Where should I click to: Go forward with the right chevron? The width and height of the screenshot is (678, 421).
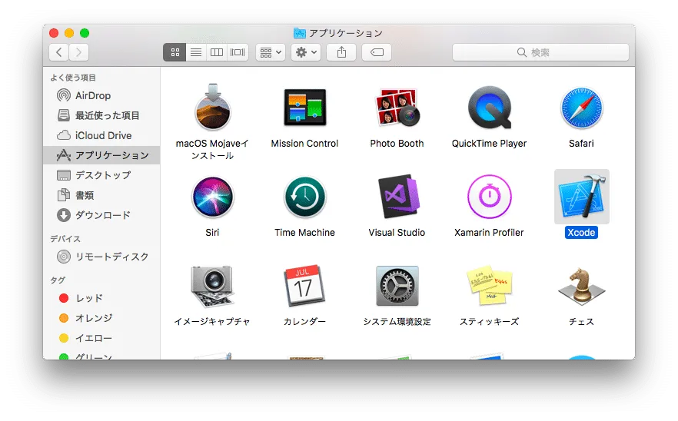pos(78,52)
